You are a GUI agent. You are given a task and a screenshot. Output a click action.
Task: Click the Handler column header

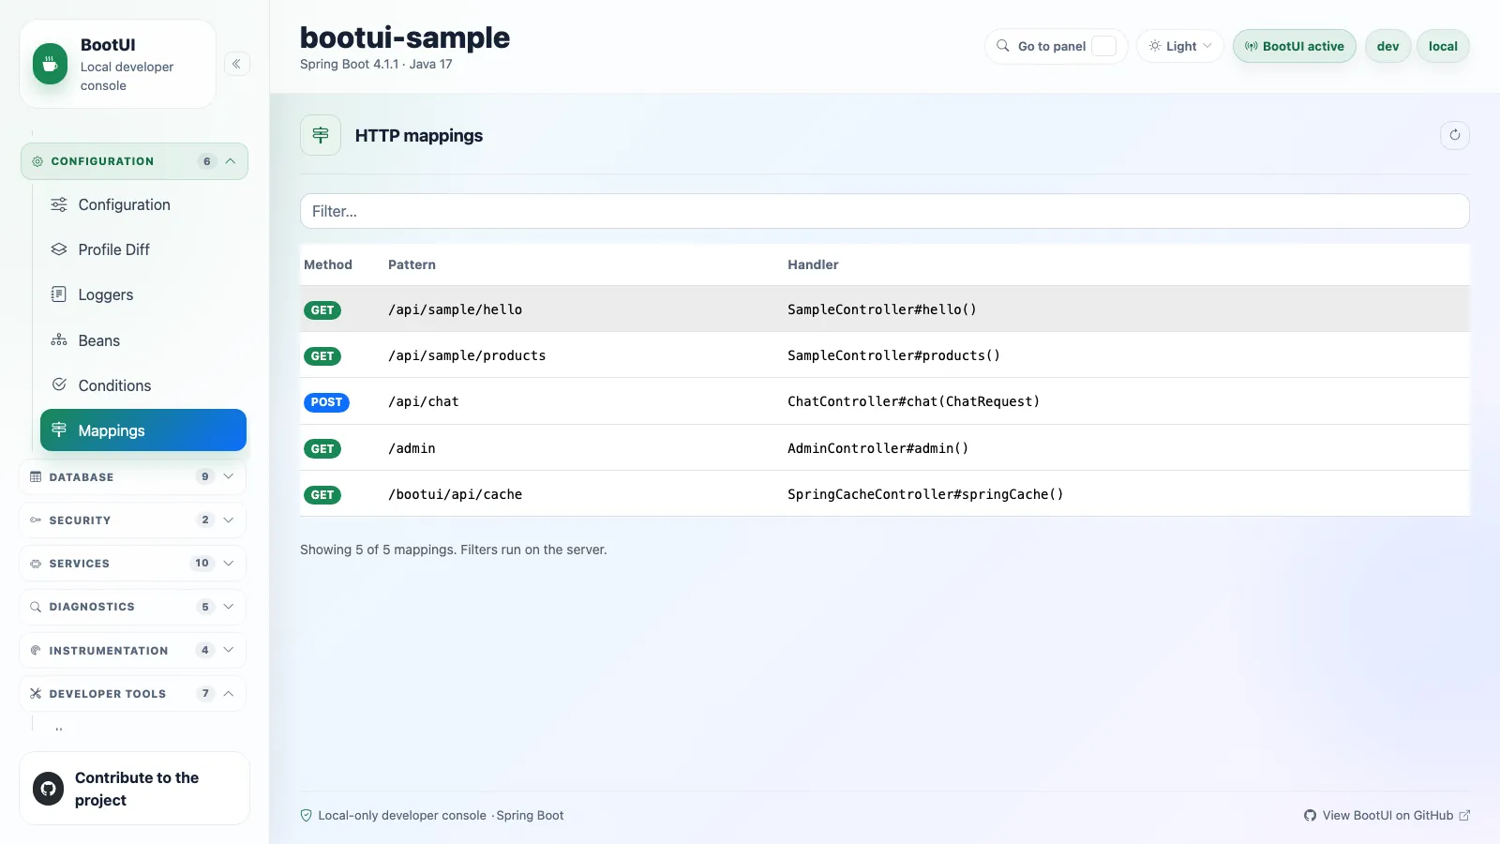coord(813,264)
